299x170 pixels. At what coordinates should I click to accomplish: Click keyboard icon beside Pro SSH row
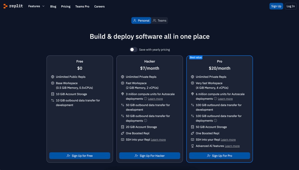[192, 140]
